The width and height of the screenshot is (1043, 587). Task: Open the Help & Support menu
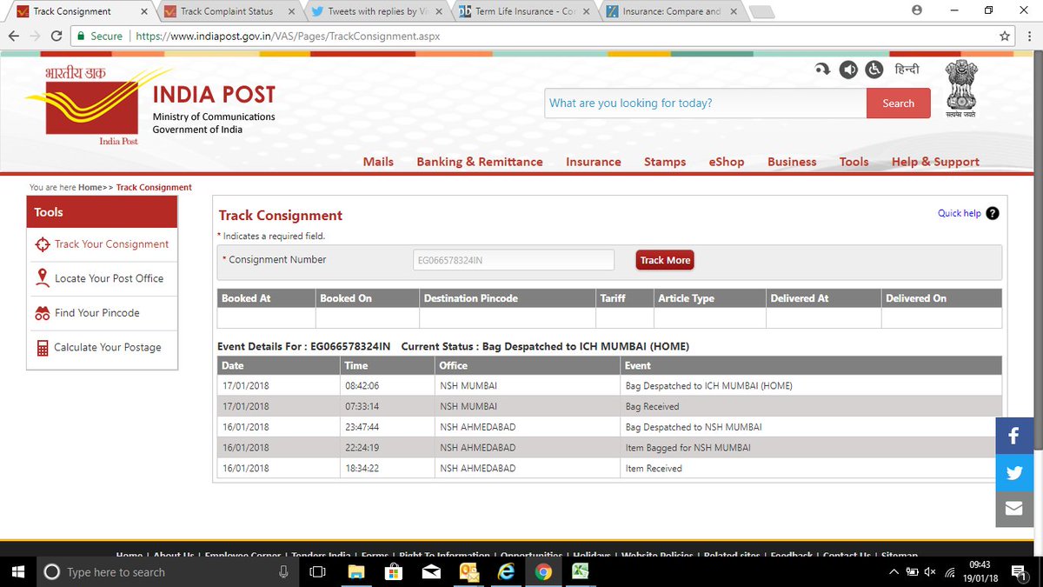[935, 162]
